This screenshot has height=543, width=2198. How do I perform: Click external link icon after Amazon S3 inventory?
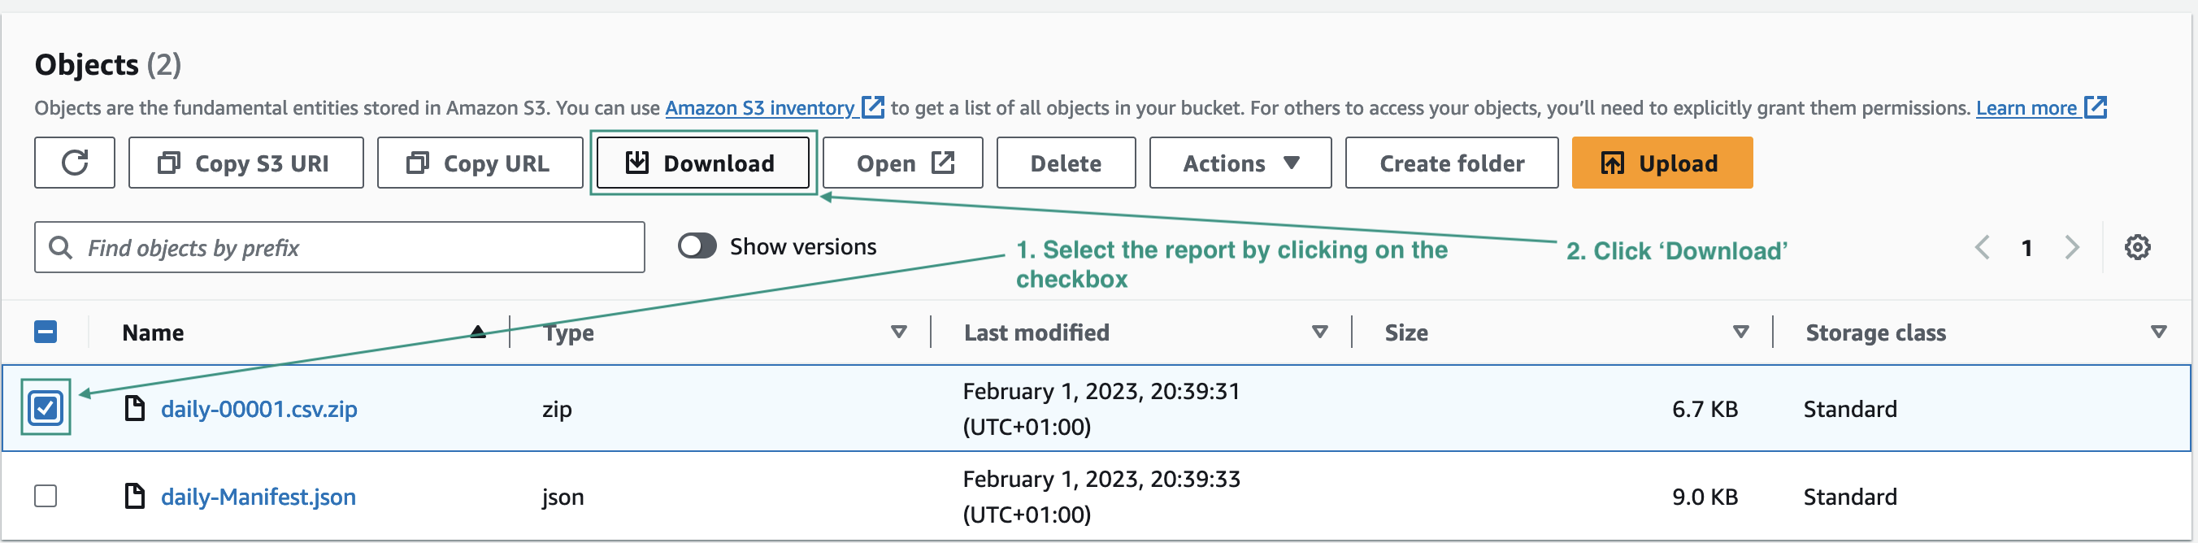[873, 107]
